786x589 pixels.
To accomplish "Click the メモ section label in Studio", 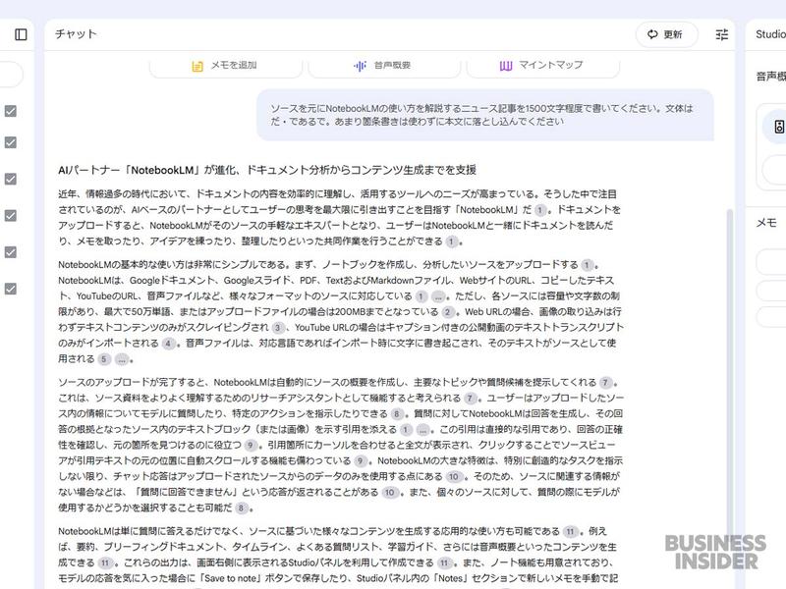I will click(x=766, y=223).
